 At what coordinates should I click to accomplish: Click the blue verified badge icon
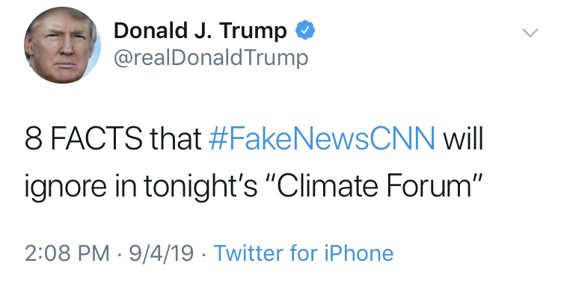pos(305,30)
